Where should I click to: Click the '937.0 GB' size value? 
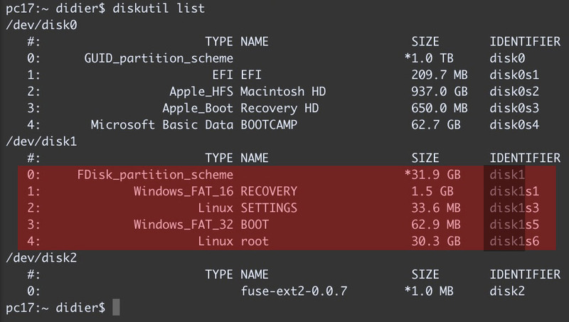[x=440, y=92]
